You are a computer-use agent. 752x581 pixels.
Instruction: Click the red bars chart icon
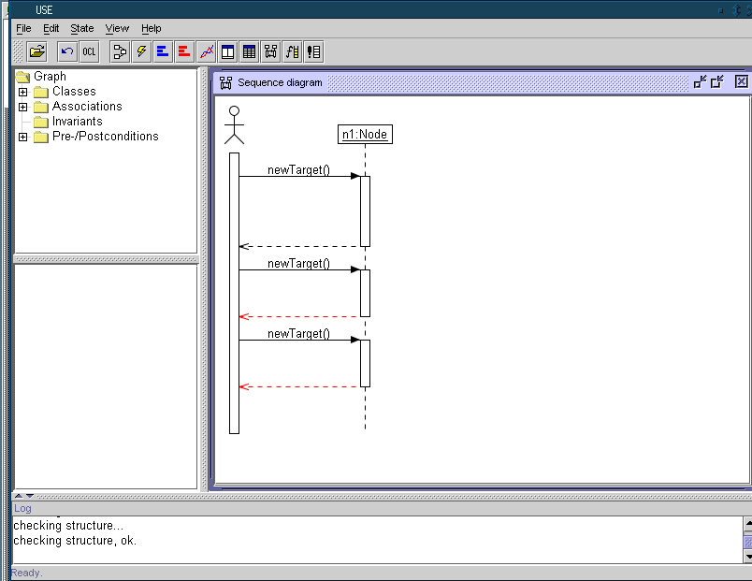point(184,51)
